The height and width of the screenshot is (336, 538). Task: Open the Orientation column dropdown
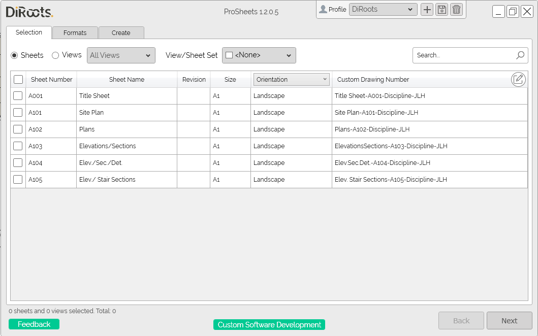point(291,79)
